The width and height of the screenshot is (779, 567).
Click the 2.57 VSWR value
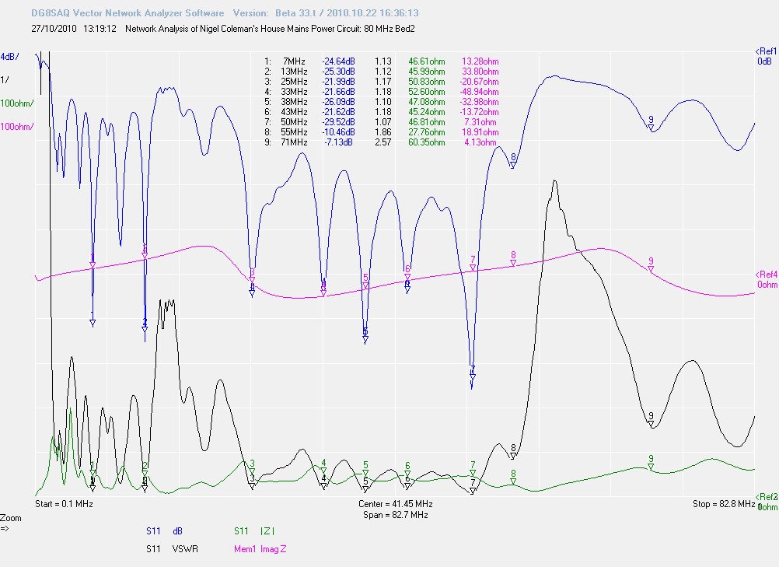point(383,142)
